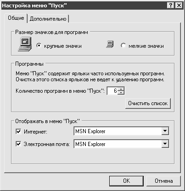Uncheck the Электронная почта checkbox

[18, 144]
